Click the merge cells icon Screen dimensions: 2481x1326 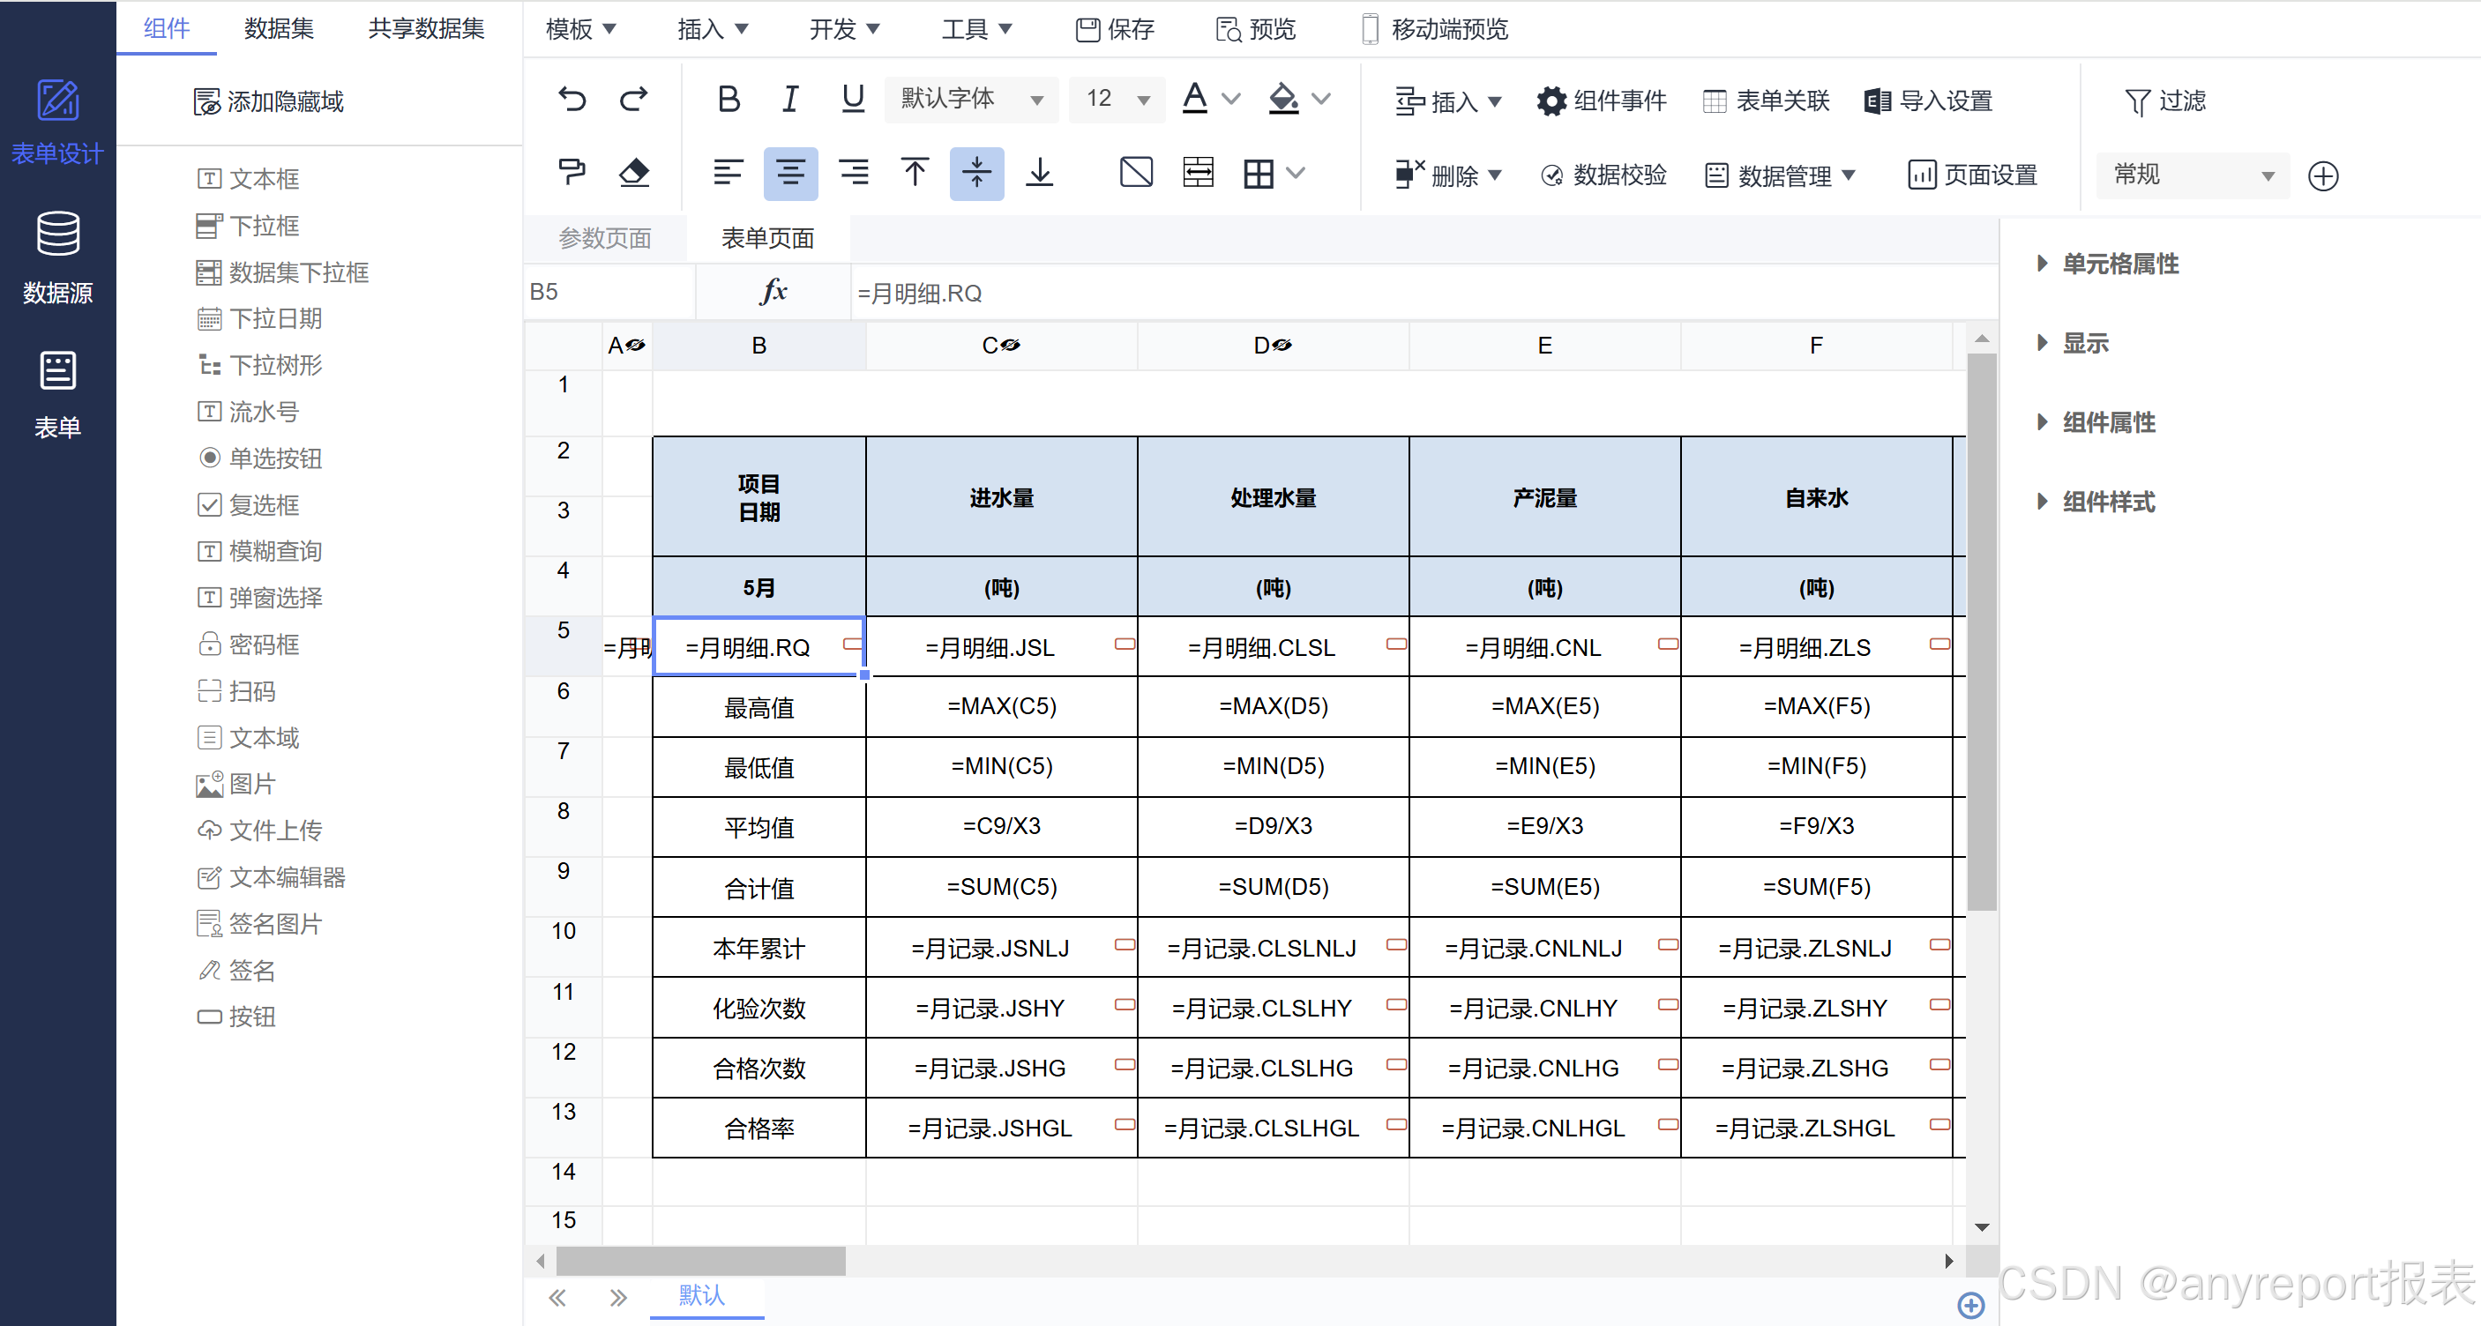click(1197, 174)
